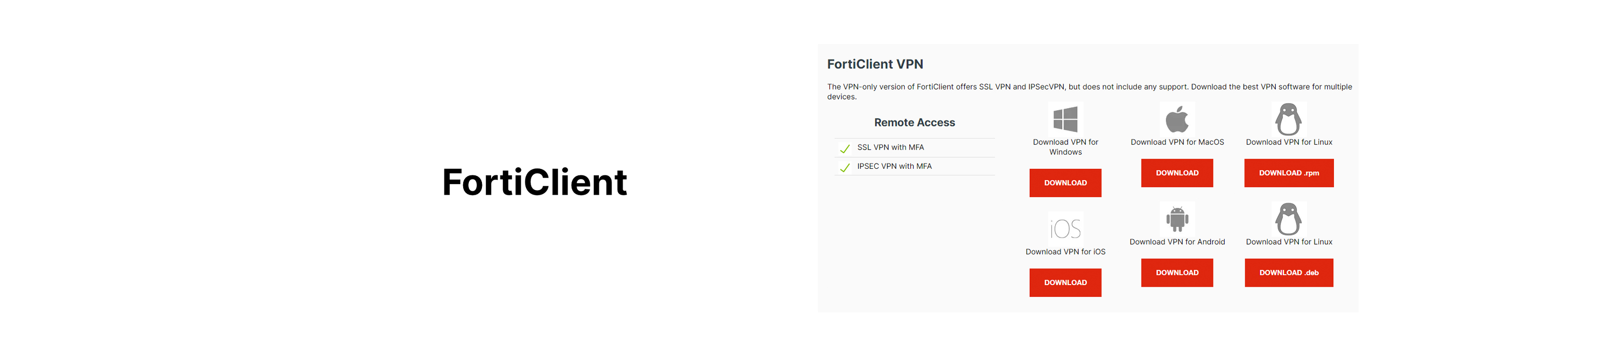This screenshot has height=362, width=1620.
Task: Download the VPN for MacOS
Action: pyautogui.click(x=1177, y=173)
